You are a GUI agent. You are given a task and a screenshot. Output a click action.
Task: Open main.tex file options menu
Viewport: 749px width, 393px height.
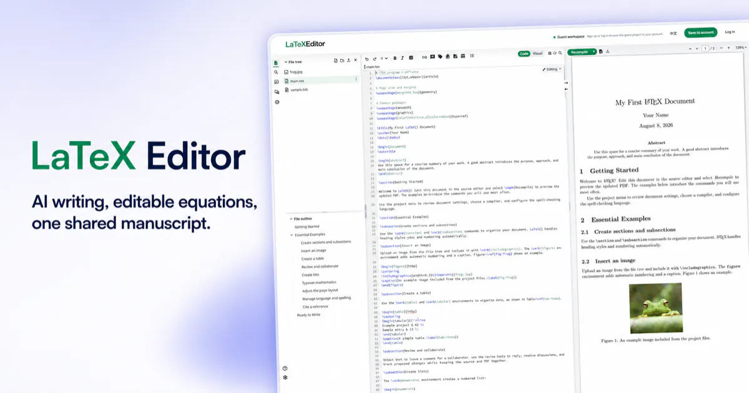point(356,79)
